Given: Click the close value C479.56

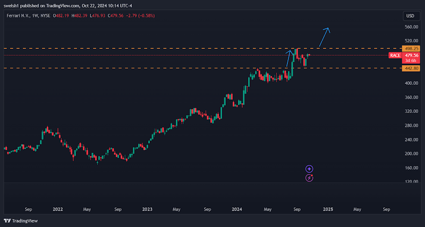Looking at the screenshot, I should tap(115, 16).
